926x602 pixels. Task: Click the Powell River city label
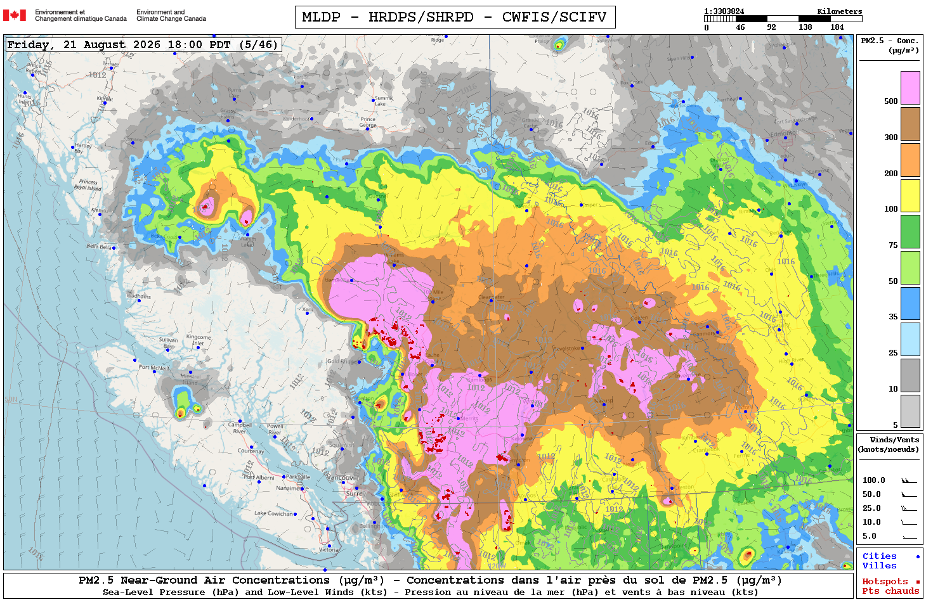point(275,429)
